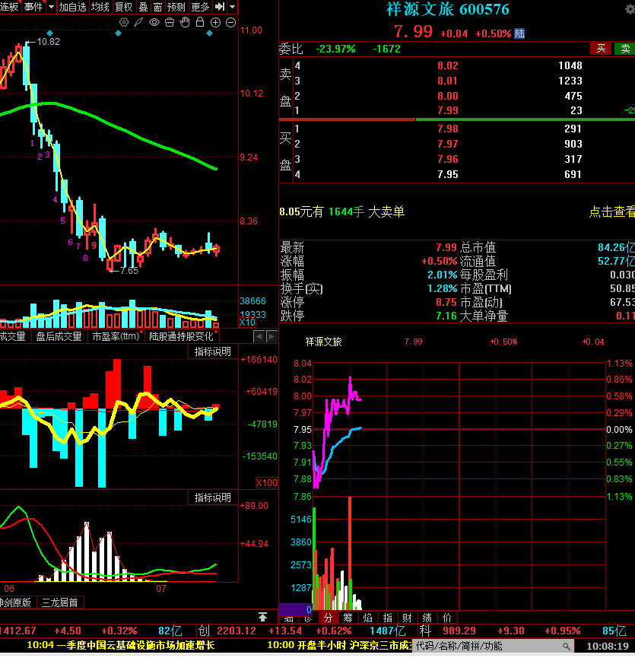Click the blue 陆 stock-connect badge
Screen dimensions: 635x658
coord(519,33)
